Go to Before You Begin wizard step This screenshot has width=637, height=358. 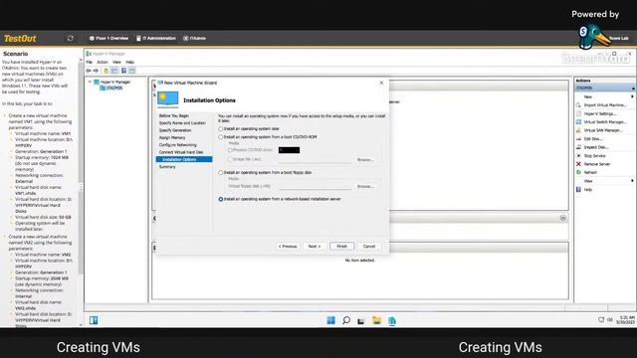point(174,115)
